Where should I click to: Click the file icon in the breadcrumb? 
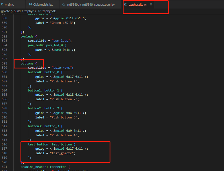(x=39, y=11)
